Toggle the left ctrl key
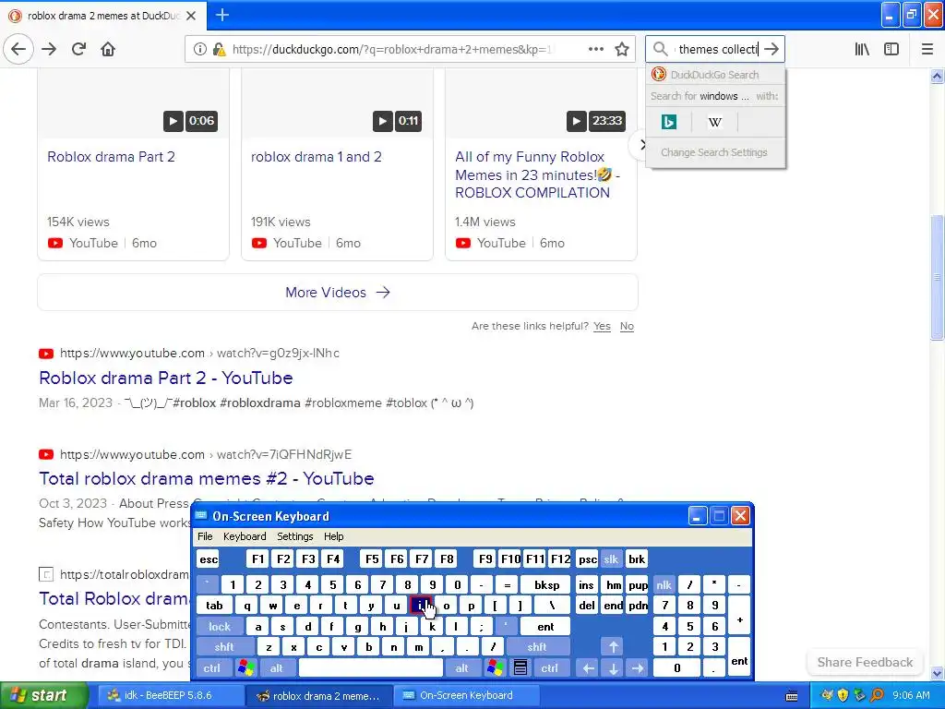The height and width of the screenshot is (709, 945). [x=211, y=668]
